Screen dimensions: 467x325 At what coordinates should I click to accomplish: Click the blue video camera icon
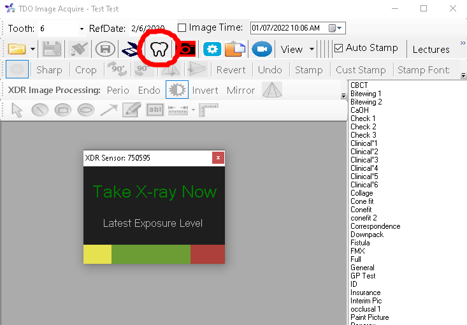(261, 49)
